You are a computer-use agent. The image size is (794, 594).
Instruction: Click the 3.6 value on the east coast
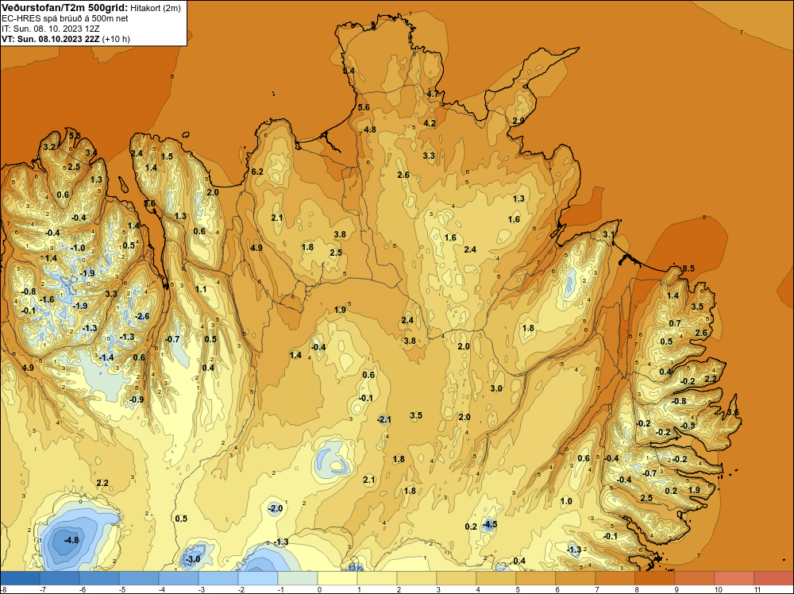click(x=733, y=413)
